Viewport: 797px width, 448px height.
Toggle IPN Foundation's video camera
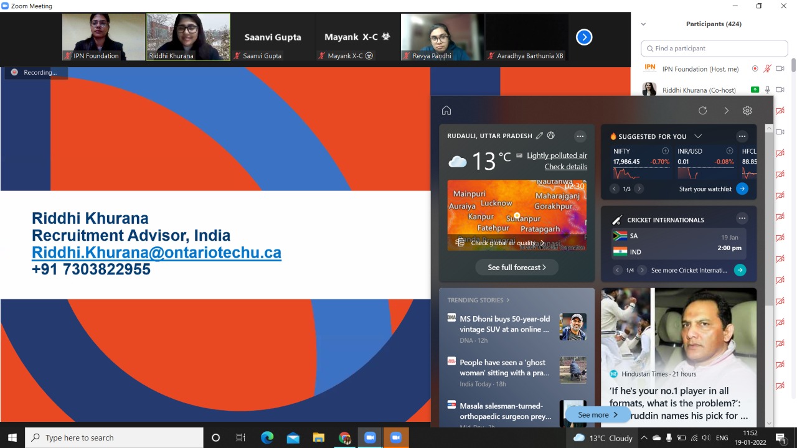[780, 69]
